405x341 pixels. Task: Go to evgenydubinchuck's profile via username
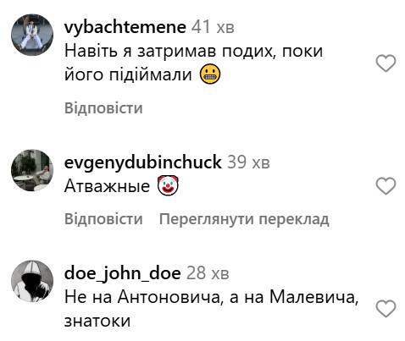click(x=143, y=162)
